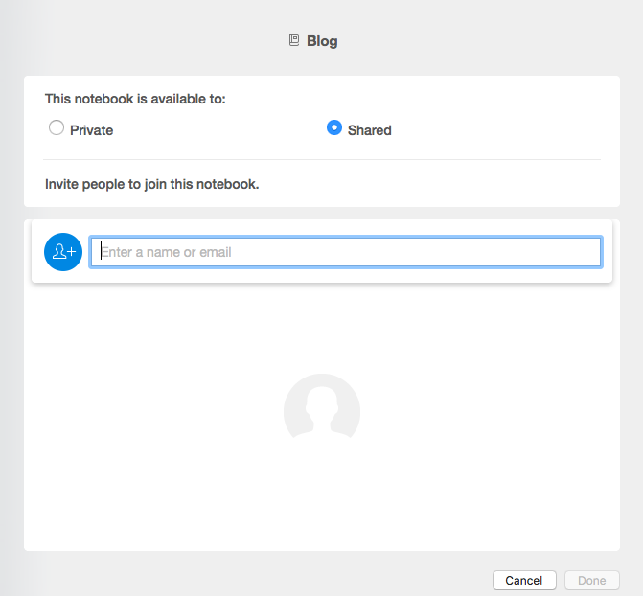
Task: Click the notebook icon beside Blog title
Action: click(x=294, y=40)
